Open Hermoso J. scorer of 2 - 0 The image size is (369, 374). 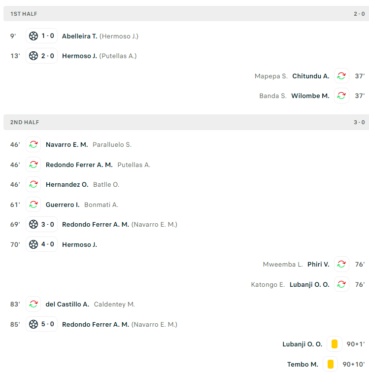(x=79, y=56)
